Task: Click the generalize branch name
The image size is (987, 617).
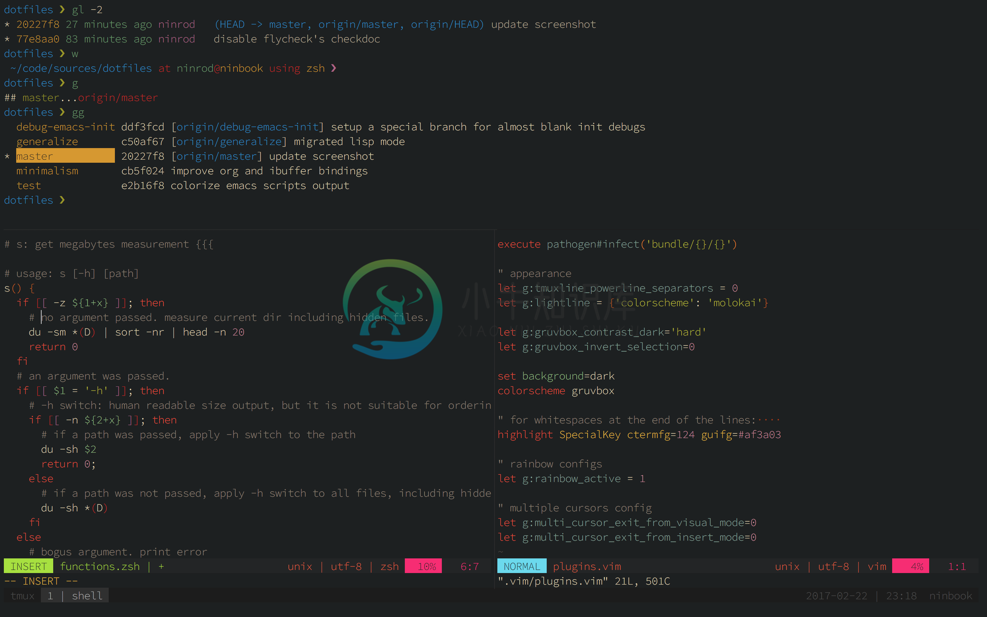Action: [47, 142]
